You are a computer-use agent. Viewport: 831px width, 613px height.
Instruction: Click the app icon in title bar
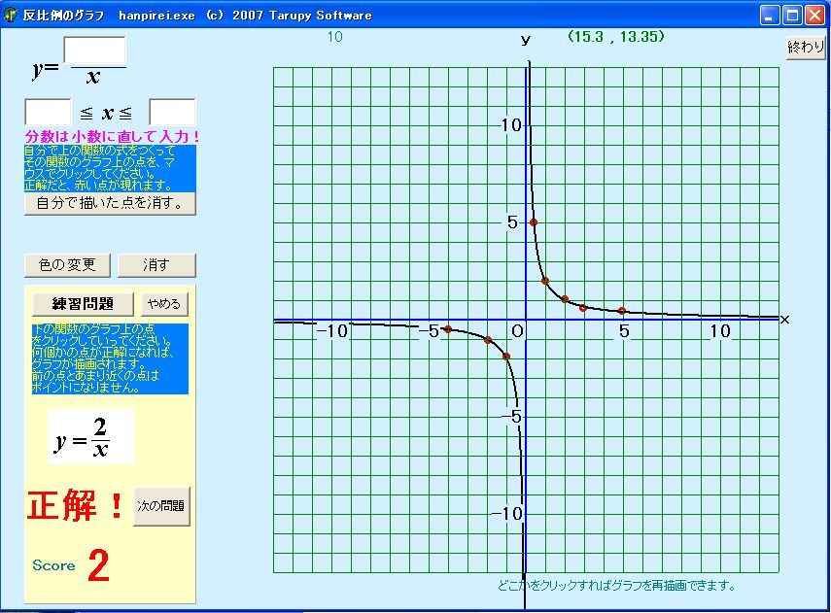(x=10, y=15)
